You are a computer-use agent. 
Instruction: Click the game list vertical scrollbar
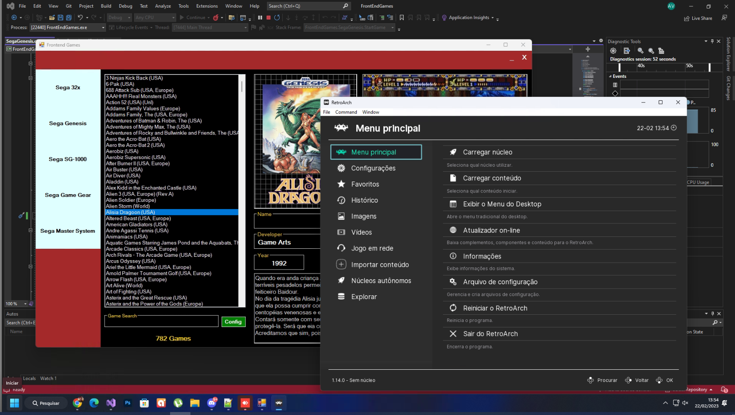(242, 191)
